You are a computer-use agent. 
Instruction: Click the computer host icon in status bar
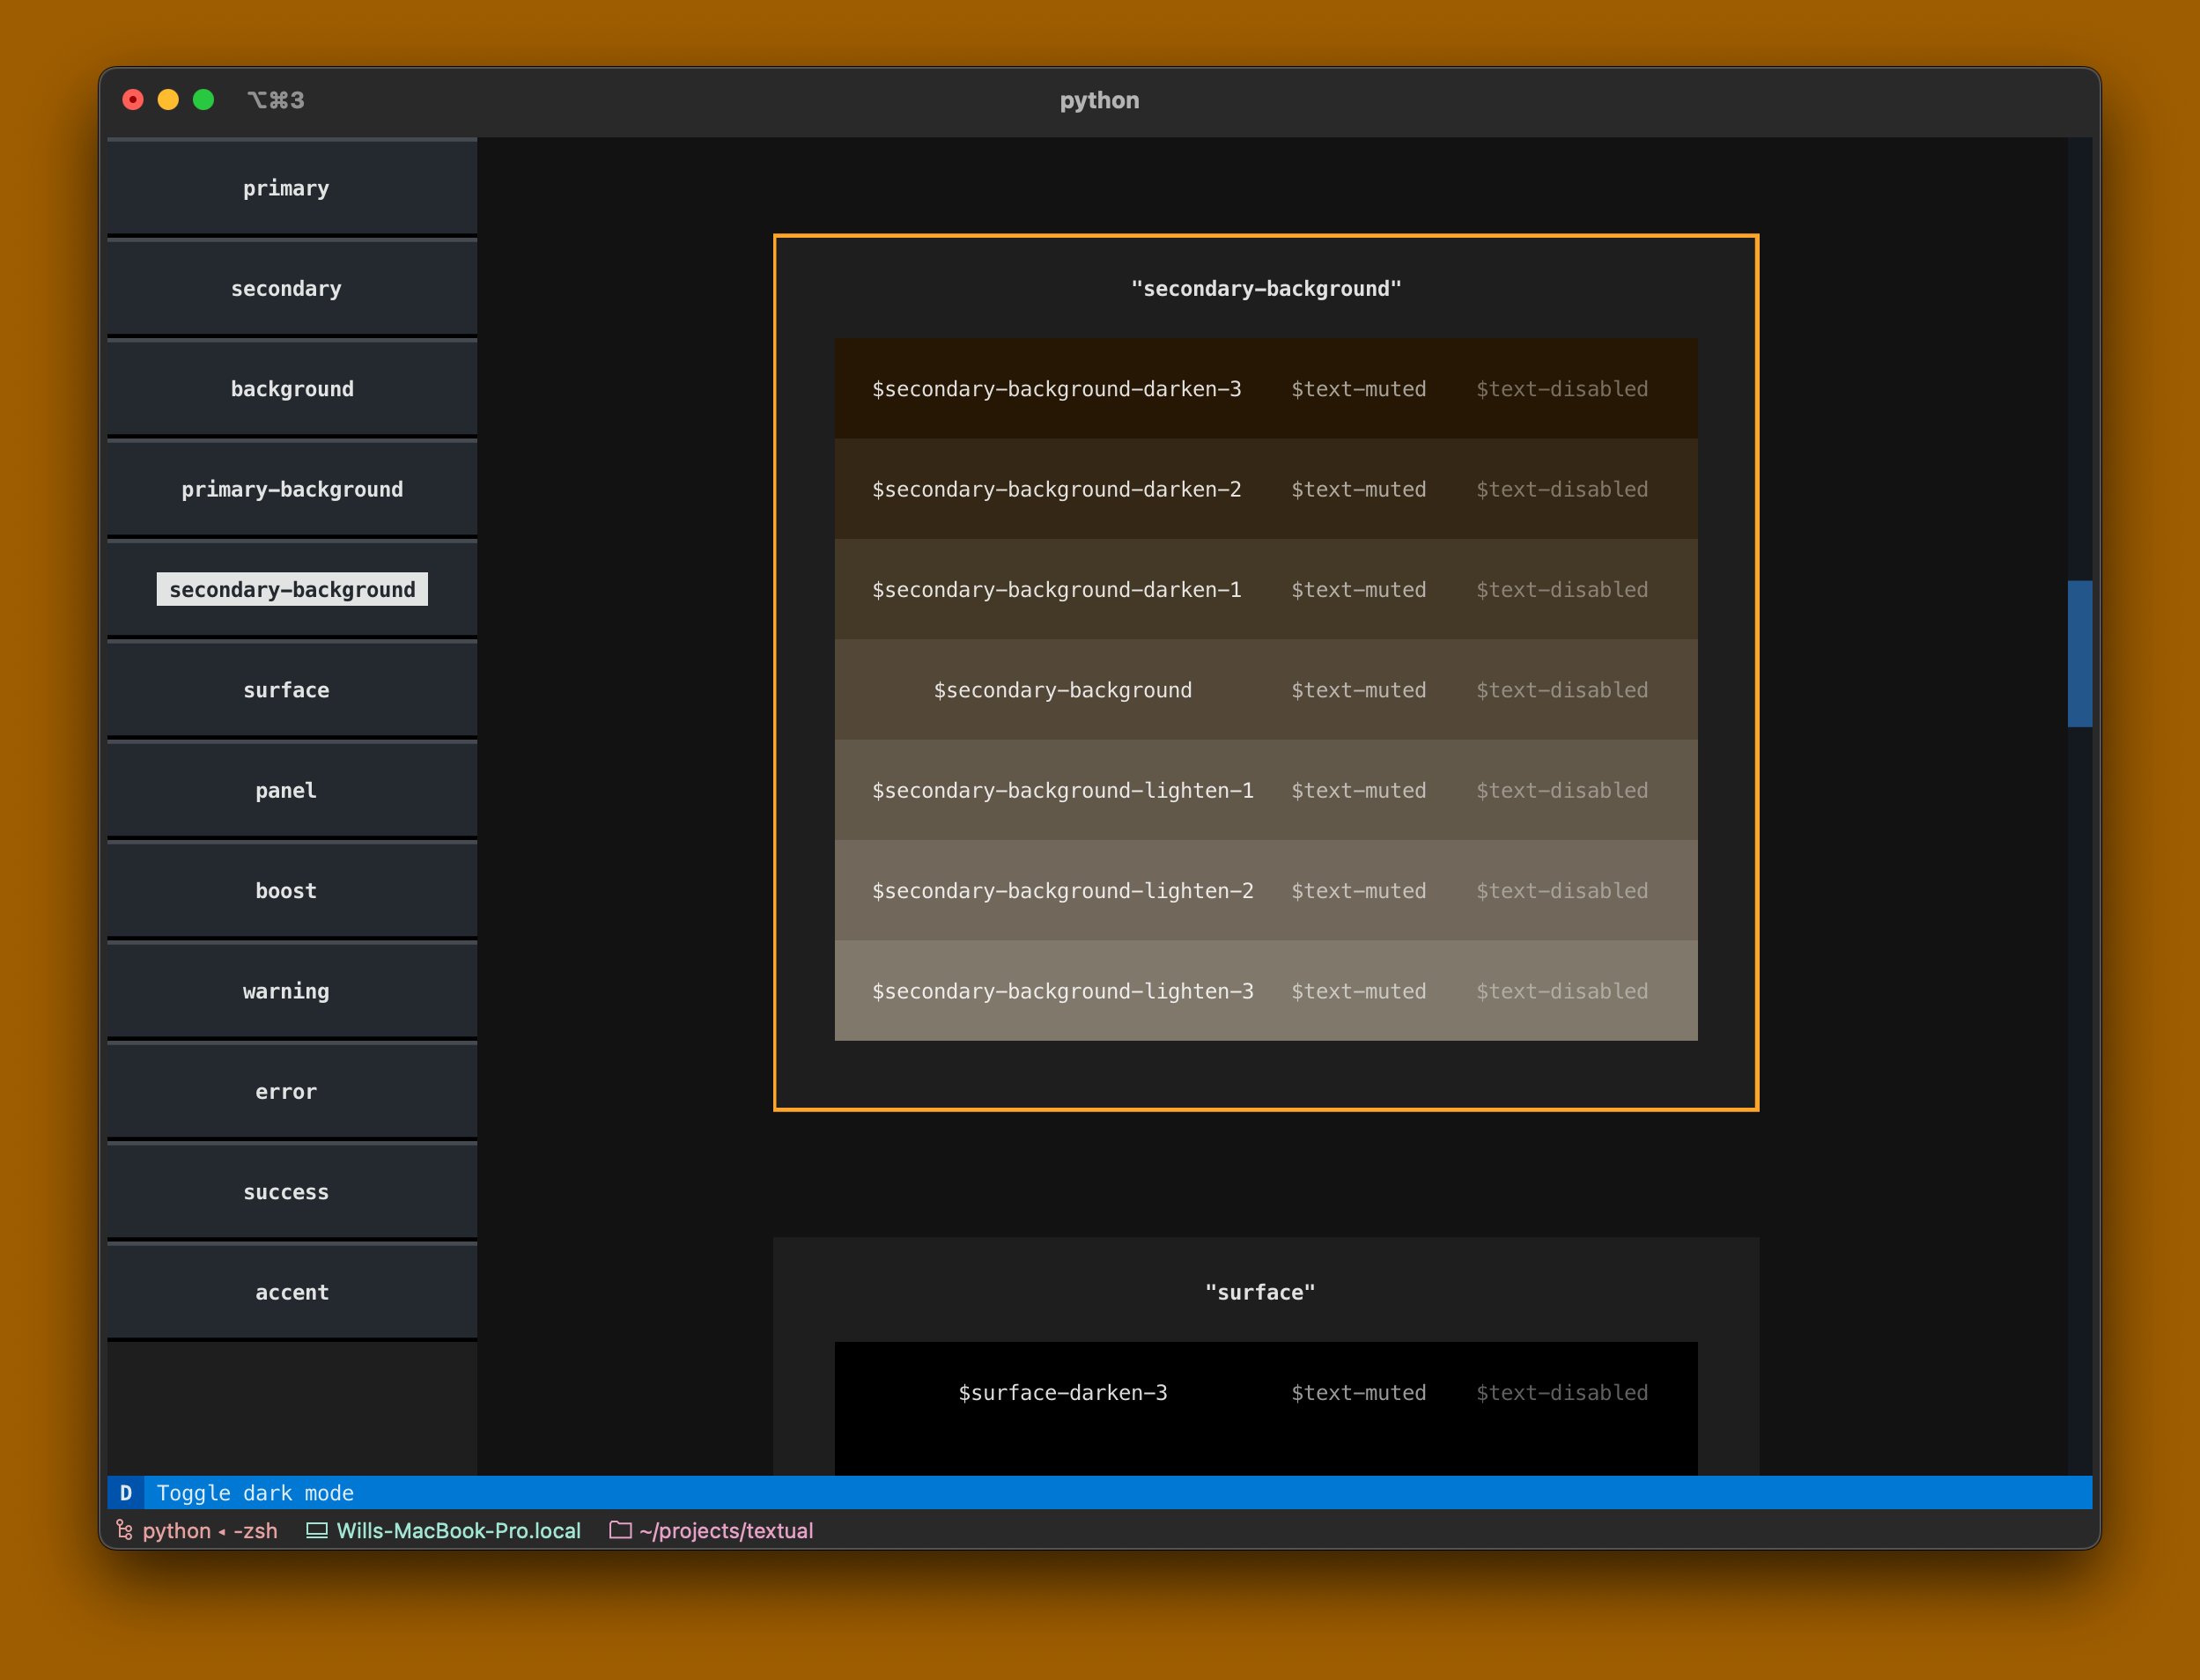click(x=316, y=1530)
